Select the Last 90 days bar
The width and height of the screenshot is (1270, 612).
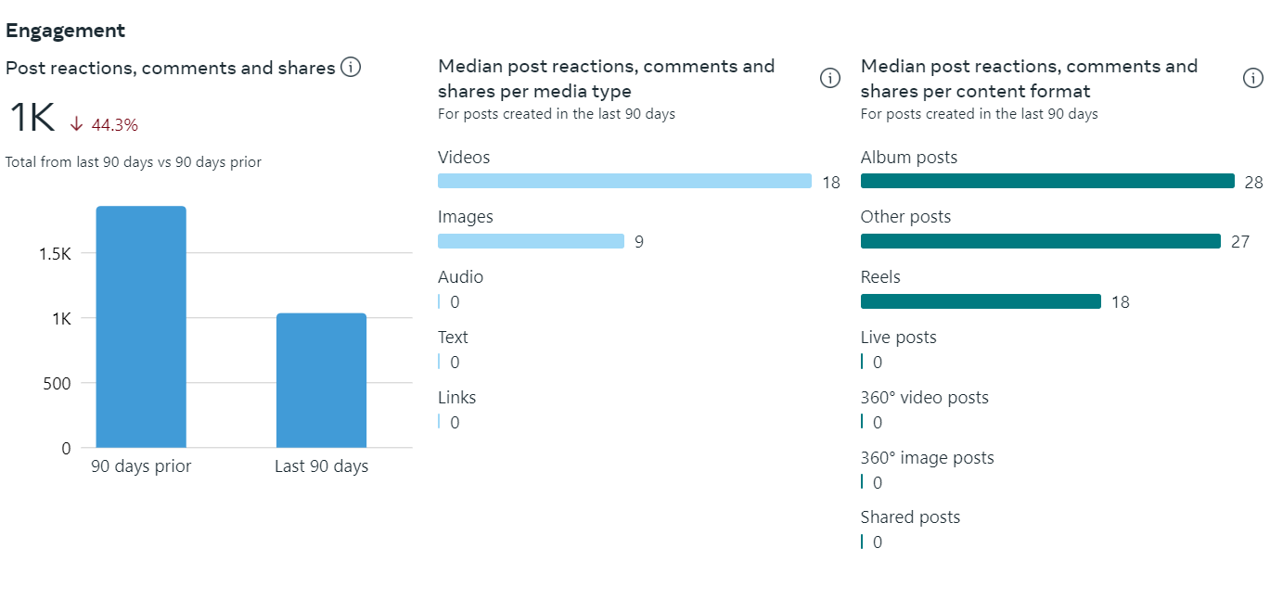click(x=321, y=380)
